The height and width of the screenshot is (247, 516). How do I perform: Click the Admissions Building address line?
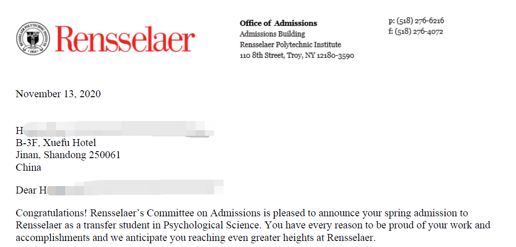click(272, 34)
